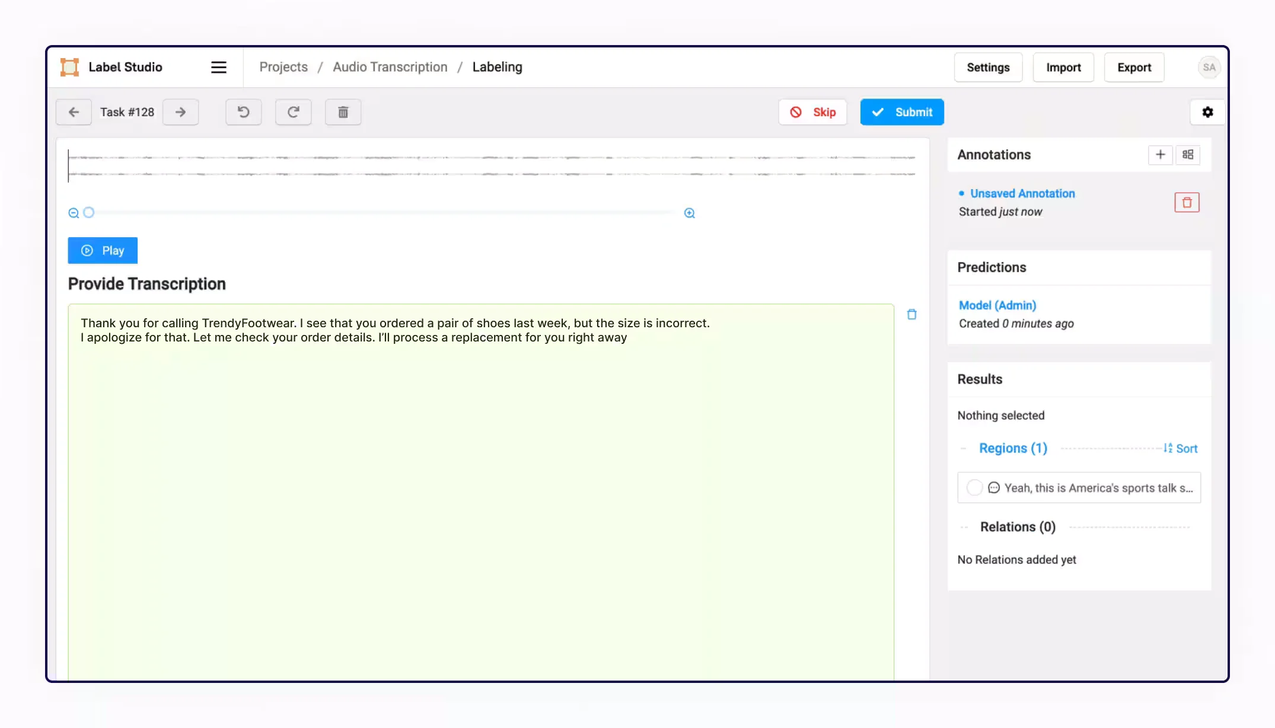Open Audio Transcription breadcrumb link
The image size is (1275, 728).
point(390,67)
